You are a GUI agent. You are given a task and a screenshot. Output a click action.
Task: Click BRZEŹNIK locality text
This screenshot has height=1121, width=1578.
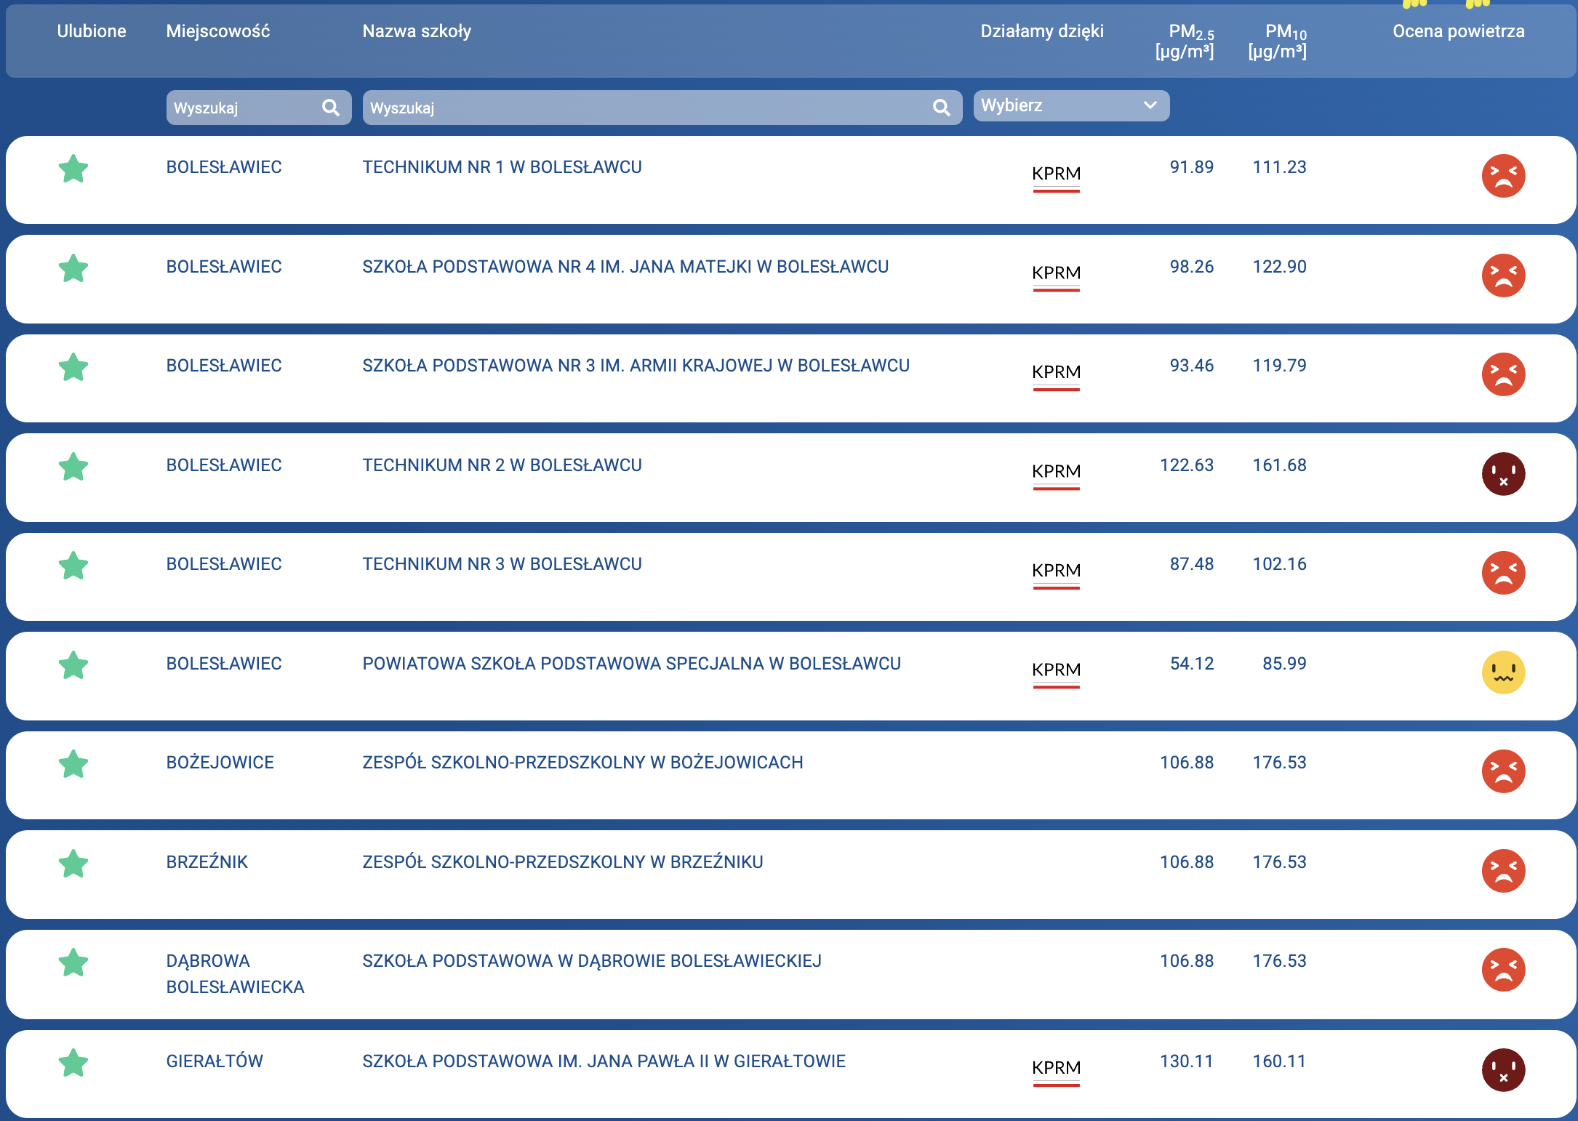tap(207, 862)
